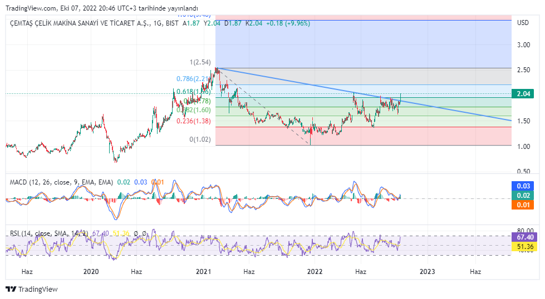Image resolution: width=545 pixels, height=299 pixels.
Task: Click the Fibonacci 0.786(2.21) label
Action: tap(193, 79)
